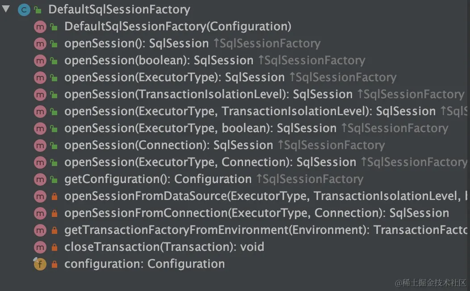Collapse the DefaultSqlSessionFactory class node
Viewport: 470px width, 291px height.
(6, 8)
